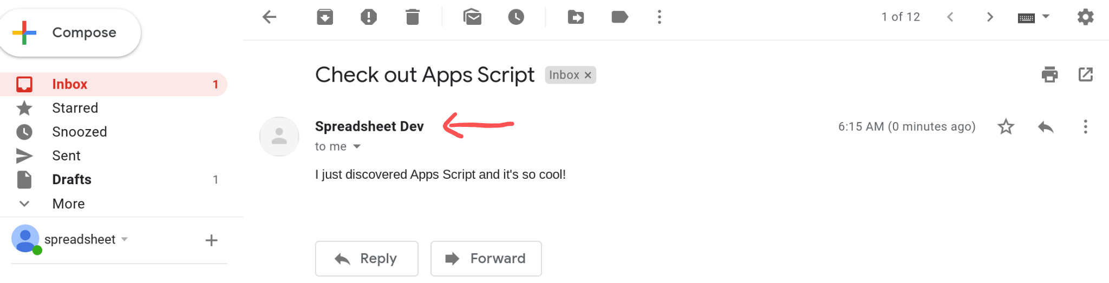Open Move to folder menu

pyautogui.click(x=576, y=17)
